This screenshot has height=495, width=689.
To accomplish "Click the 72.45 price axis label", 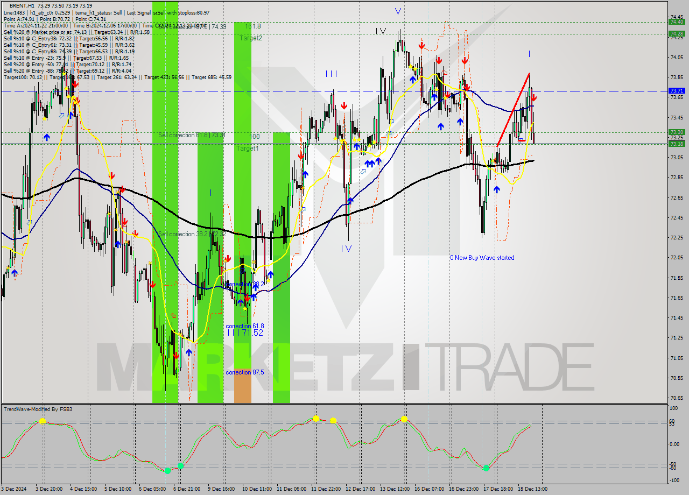I will [x=677, y=217].
